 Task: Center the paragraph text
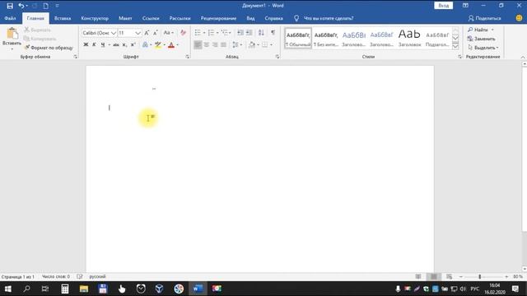click(x=207, y=44)
